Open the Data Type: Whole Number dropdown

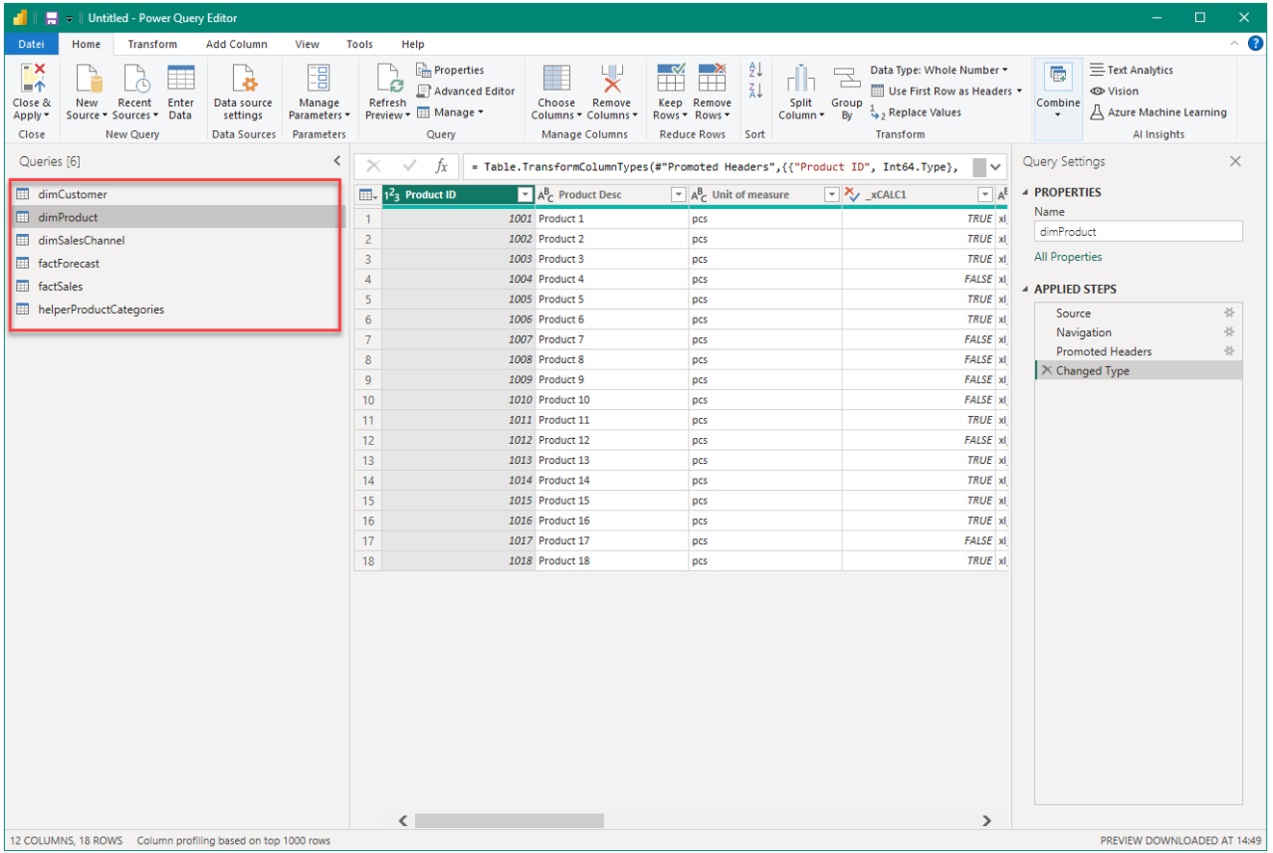click(x=939, y=70)
